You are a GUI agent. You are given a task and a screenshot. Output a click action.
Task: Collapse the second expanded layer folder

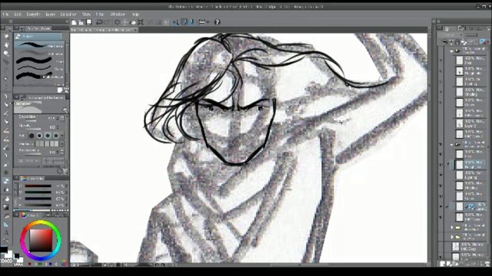click(451, 145)
